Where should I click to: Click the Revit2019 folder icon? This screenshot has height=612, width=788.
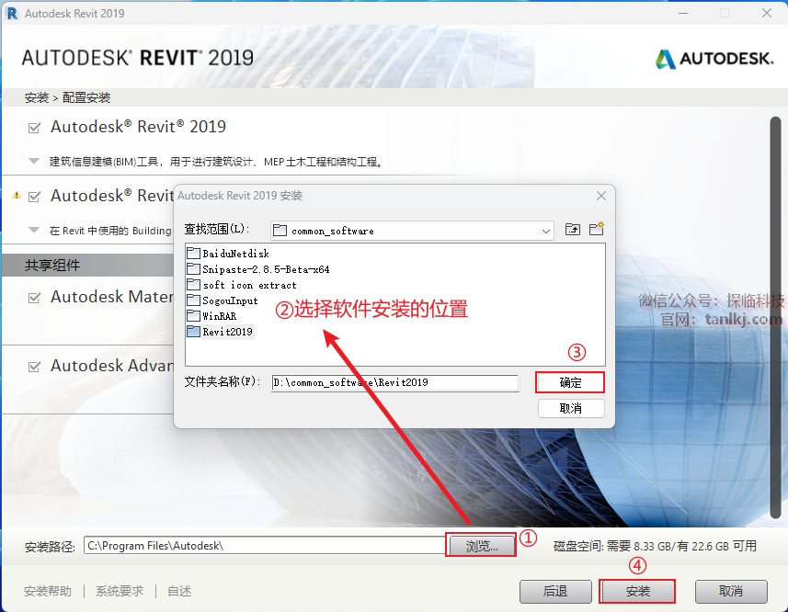click(193, 332)
